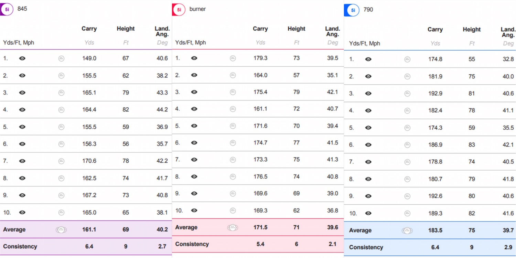Viewport: 516px width, 258px height.
Task: Toggle eye visibility for 845 shot 1
Action: pyautogui.click(x=22, y=58)
